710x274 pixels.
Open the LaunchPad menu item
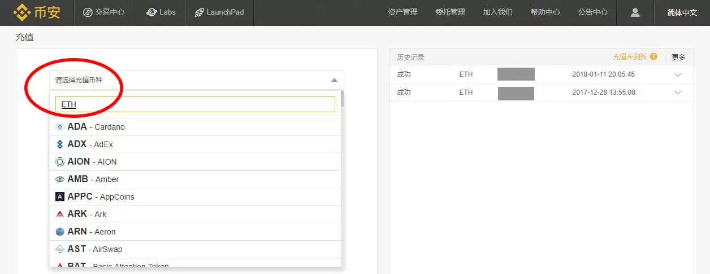[x=219, y=12]
